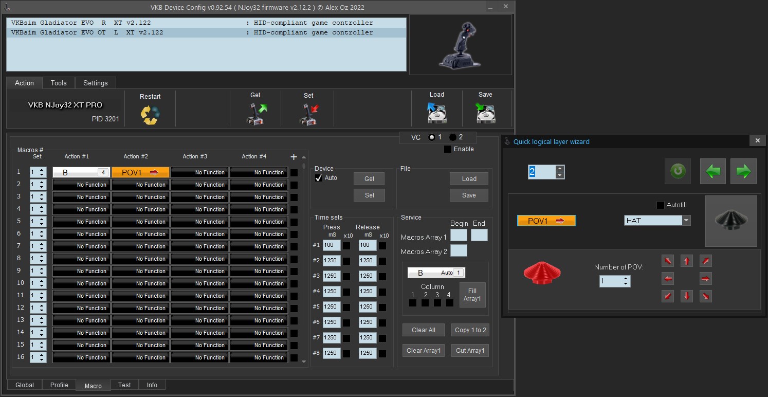
Task: Click the macro list vertical scrollbar
Action: coord(304,260)
